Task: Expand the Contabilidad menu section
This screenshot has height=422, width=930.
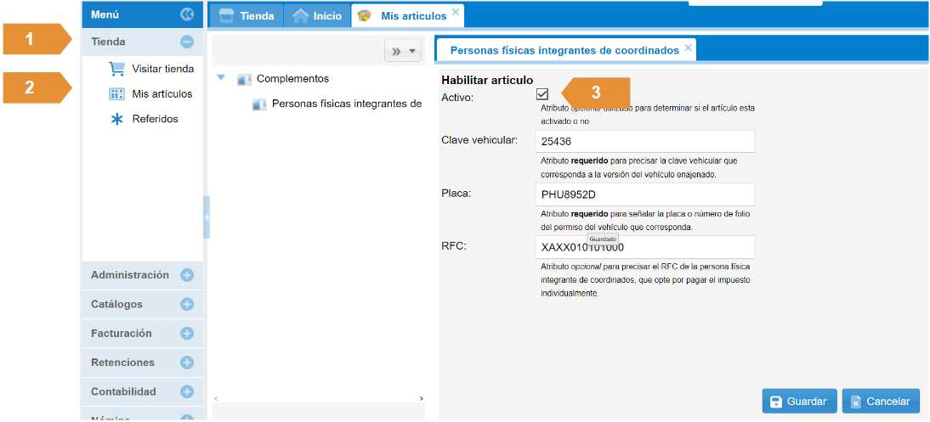Action: tap(187, 391)
